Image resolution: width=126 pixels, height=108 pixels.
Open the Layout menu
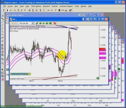tap(10, 6)
